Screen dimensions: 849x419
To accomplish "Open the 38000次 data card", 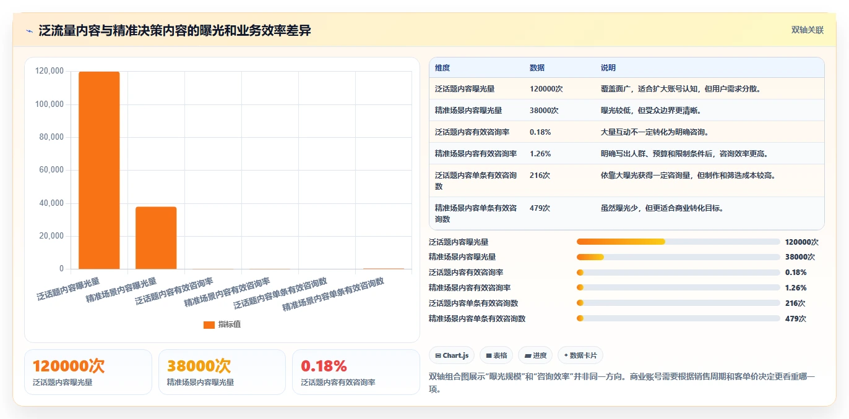I will point(222,372).
